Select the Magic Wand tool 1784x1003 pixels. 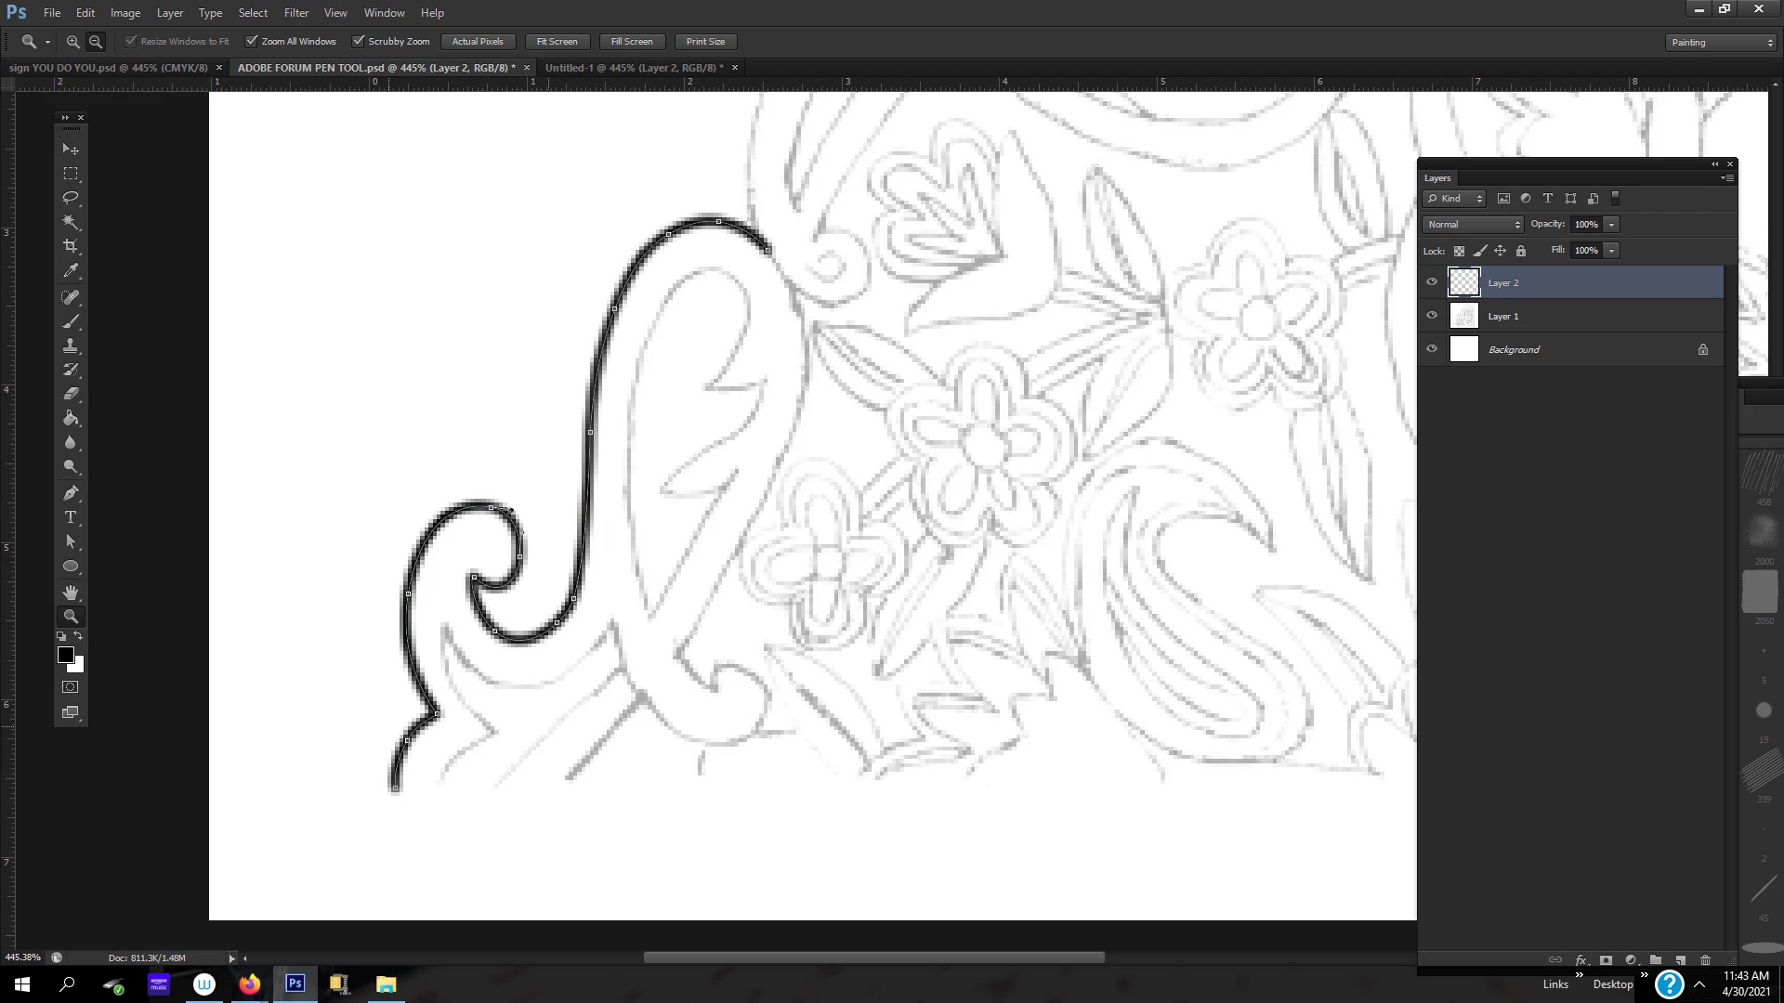[x=71, y=222]
